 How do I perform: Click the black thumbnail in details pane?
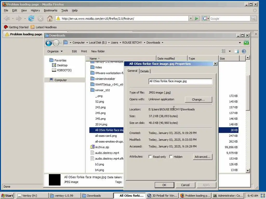55,180
